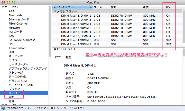Minimize the window with the yellow button
The height and width of the screenshot is (111, 185).
[8, 2]
